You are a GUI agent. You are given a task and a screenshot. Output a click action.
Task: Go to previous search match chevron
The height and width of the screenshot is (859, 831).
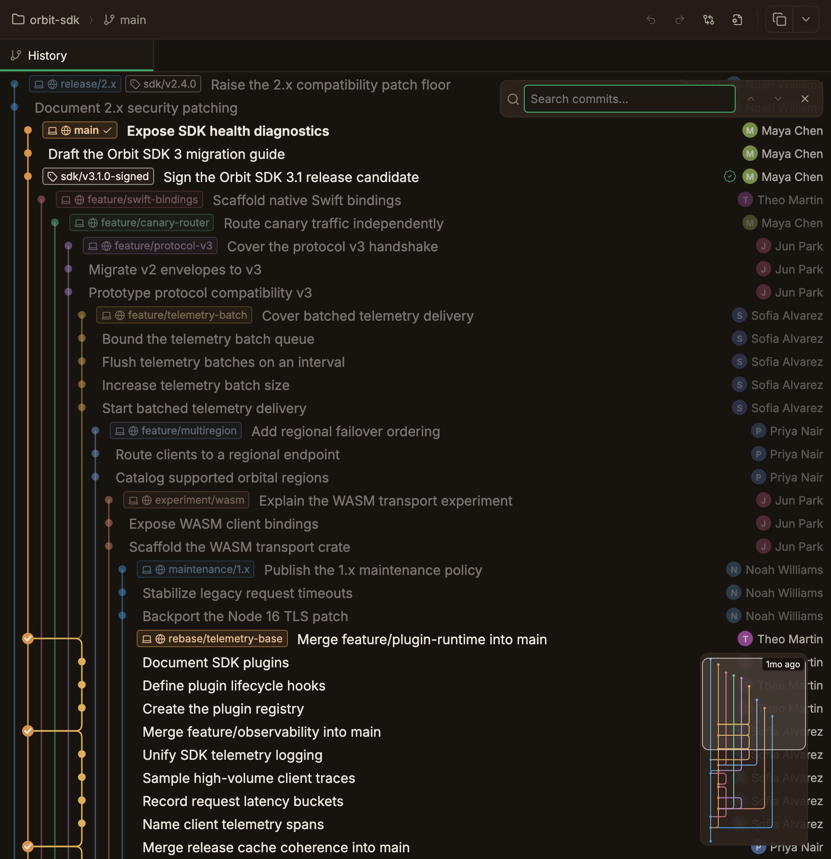[751, 99]
